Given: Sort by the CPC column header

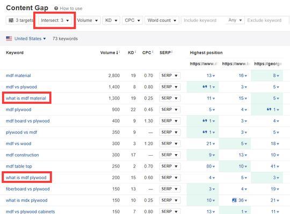Looking at the screenshot, I should click(x=147, y=53).
